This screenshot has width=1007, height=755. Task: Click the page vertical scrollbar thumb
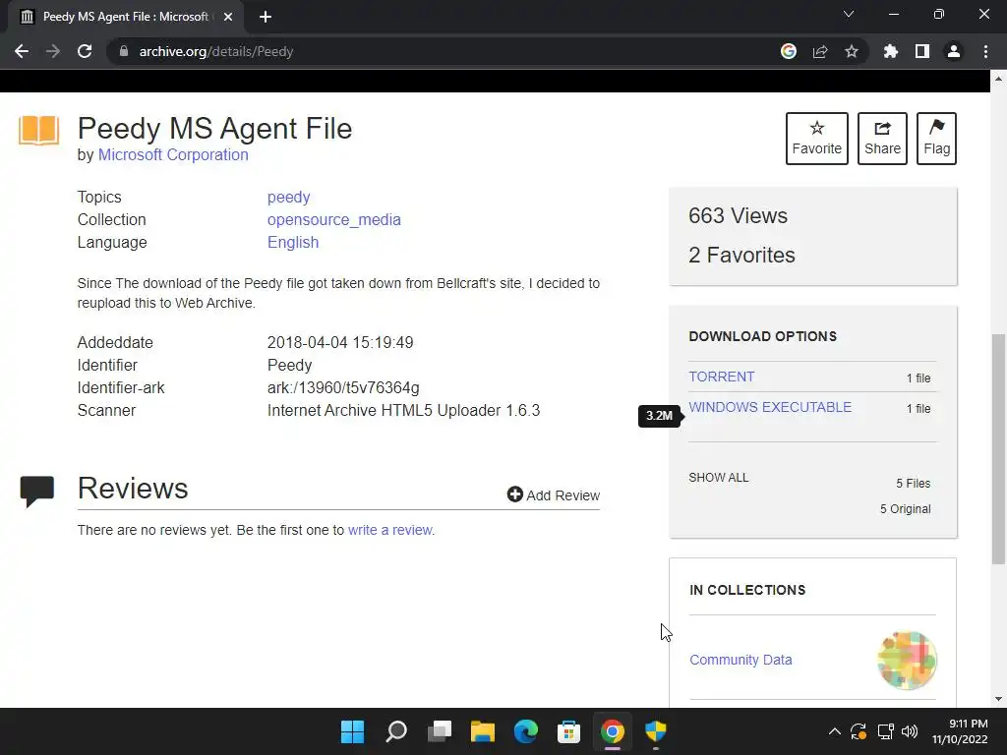click(998, 449)
